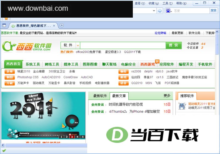Switch to the 最新软件 tab

click(x=100, y=96)
